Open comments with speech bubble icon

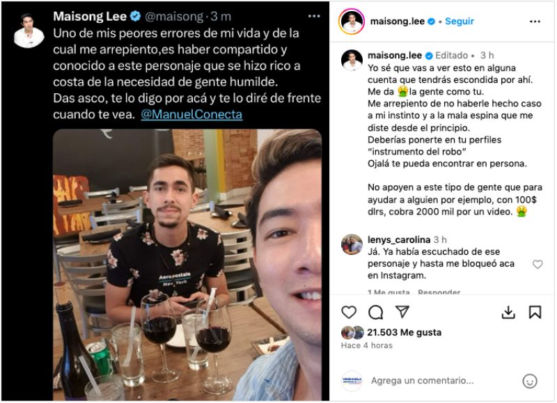point(375,312)
